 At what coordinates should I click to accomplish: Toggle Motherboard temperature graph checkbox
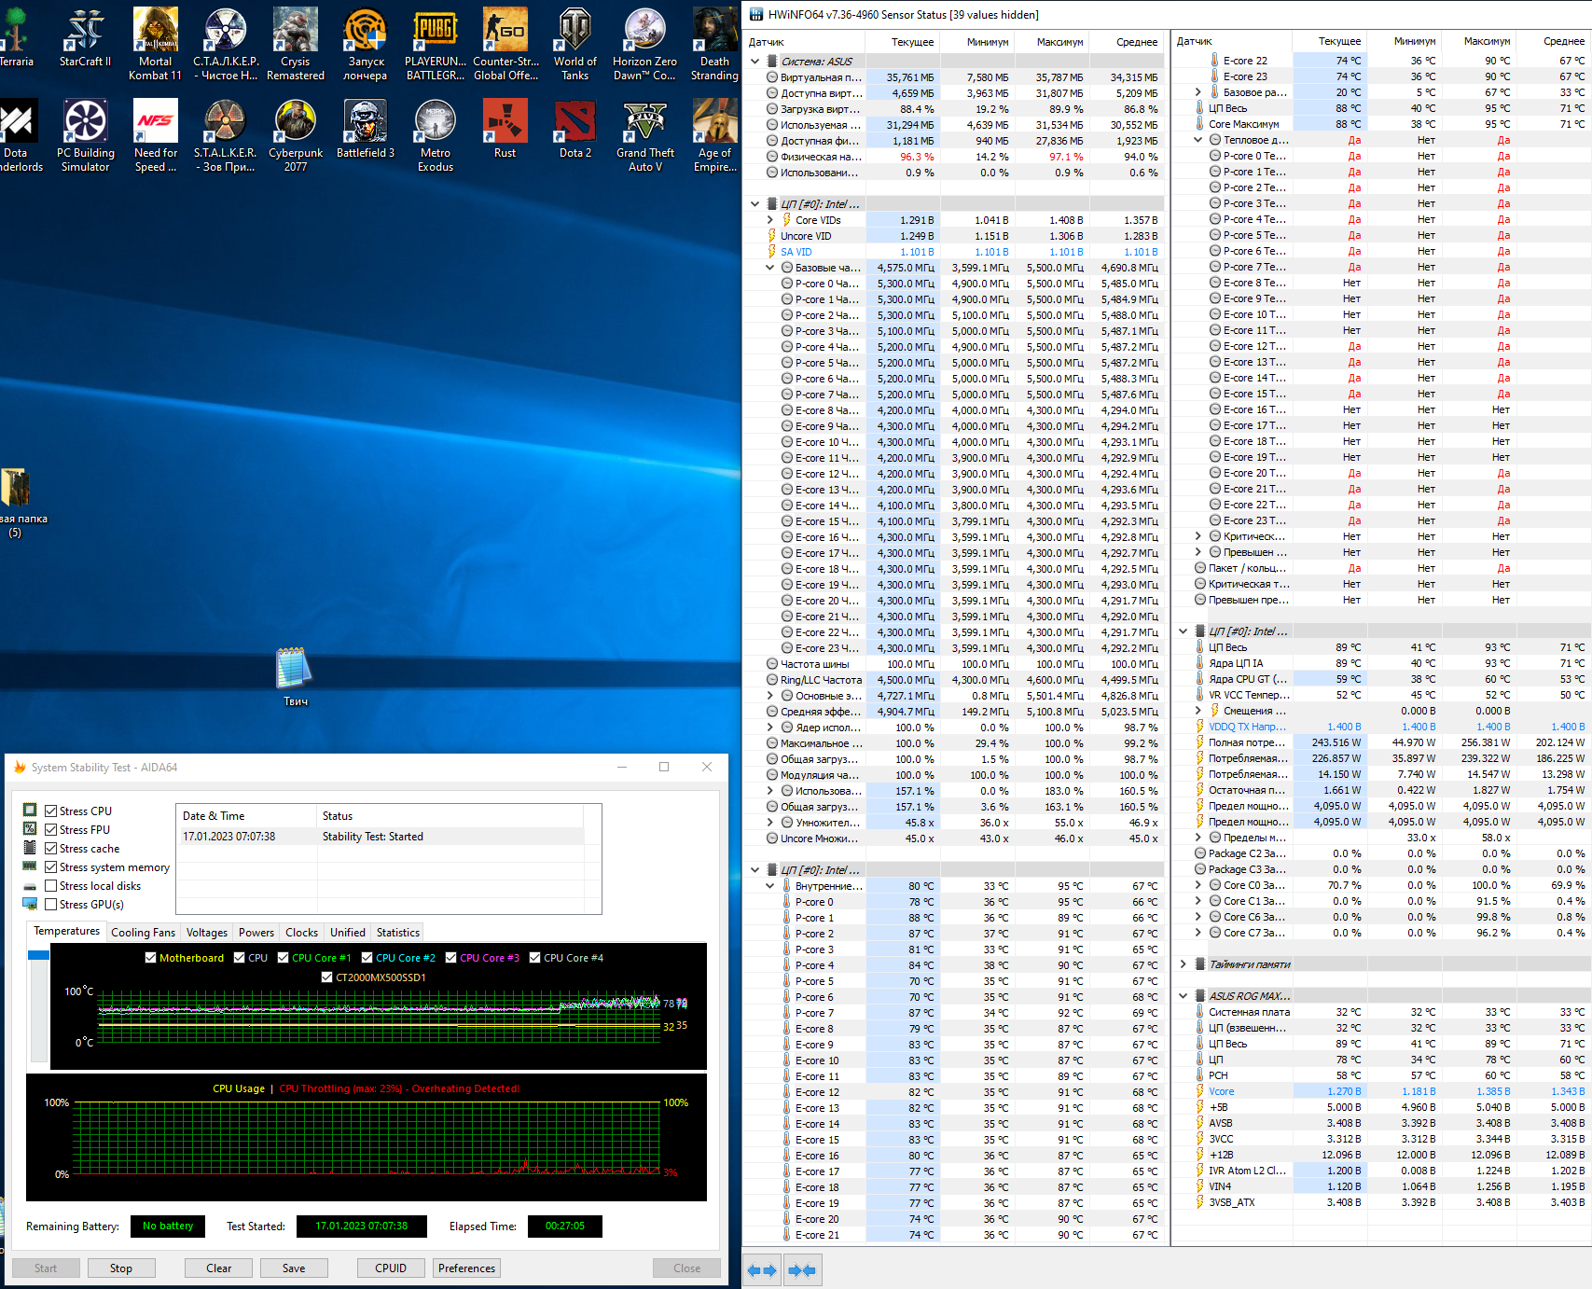click(151, 958)
